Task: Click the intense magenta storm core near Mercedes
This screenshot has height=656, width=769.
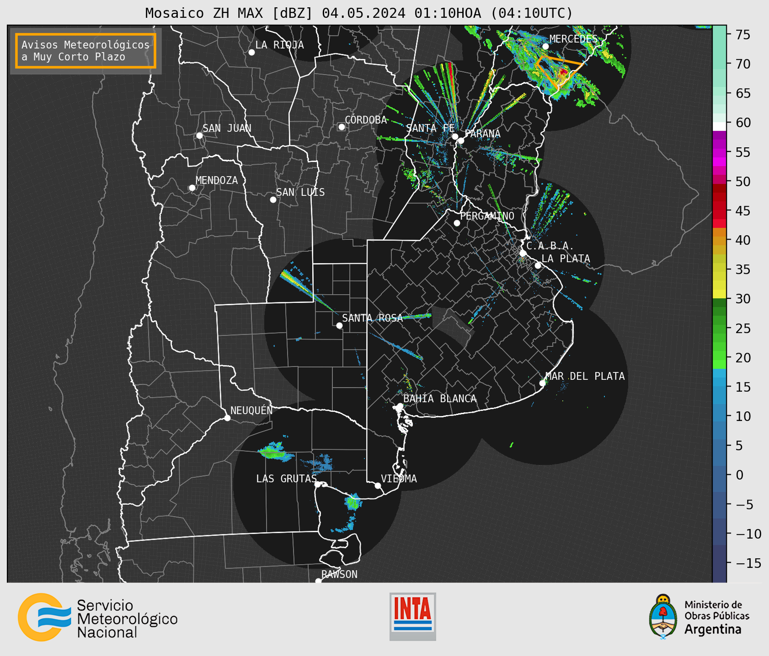Action: pos(563,72)
